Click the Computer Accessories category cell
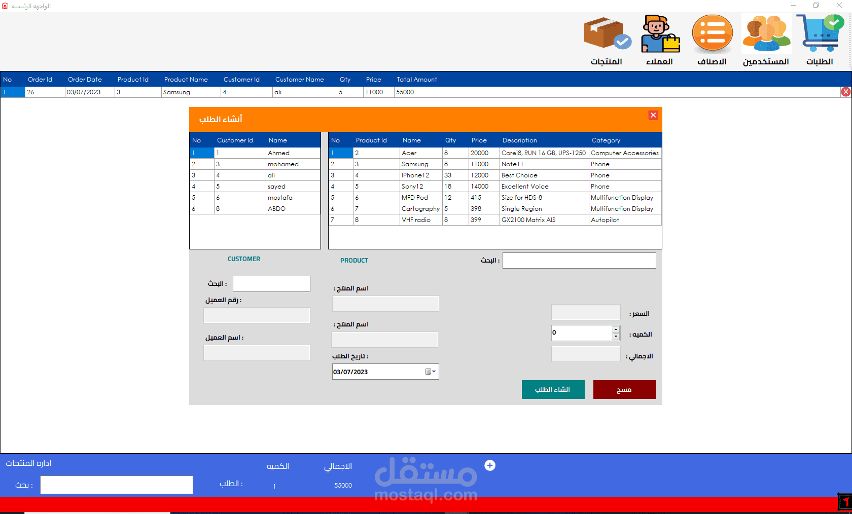This screenshot has height=514, width=852. pyautogui.click(x=625, y=153)
